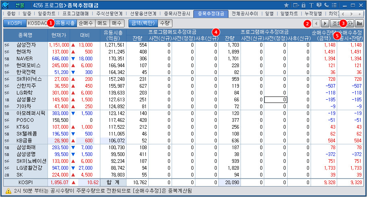Select the KOSDAQ market toggle
The image size is (367, 197).
[x=37, y=23]
